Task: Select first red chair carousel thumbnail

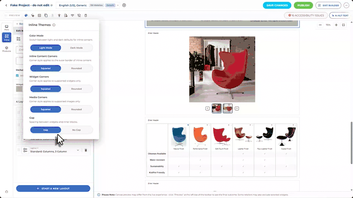Action: (216, 108)
